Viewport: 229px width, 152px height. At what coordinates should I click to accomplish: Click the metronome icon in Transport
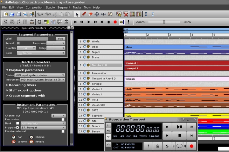point(157,146)
